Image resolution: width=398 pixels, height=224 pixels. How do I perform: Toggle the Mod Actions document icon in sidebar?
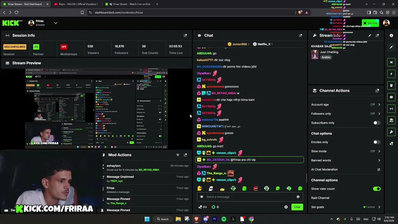click(391, 86)
